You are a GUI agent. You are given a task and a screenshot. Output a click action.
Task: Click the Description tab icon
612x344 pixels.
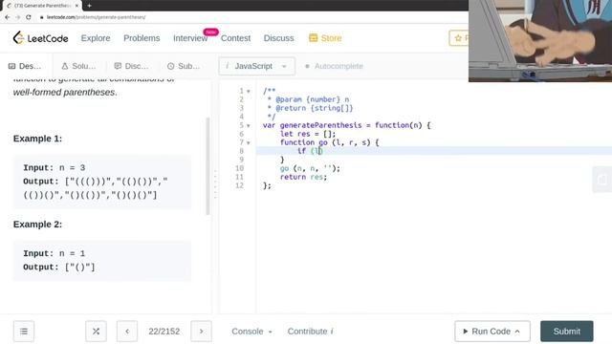(11, 66)
